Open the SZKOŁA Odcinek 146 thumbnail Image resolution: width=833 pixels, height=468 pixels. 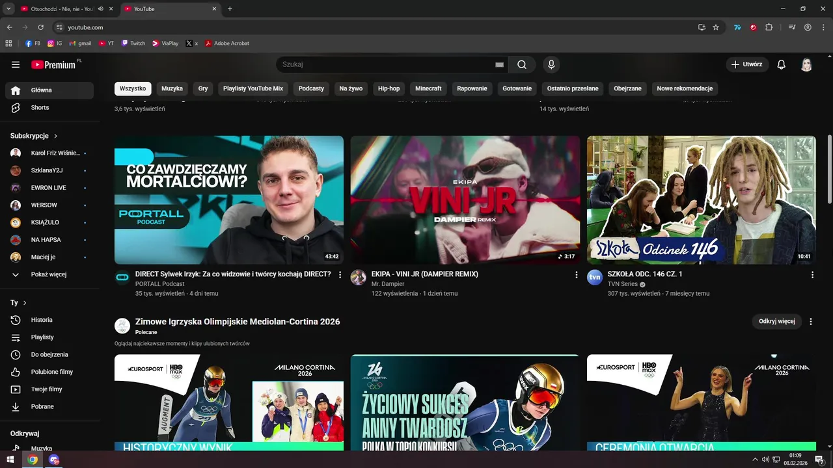(702, 200)
